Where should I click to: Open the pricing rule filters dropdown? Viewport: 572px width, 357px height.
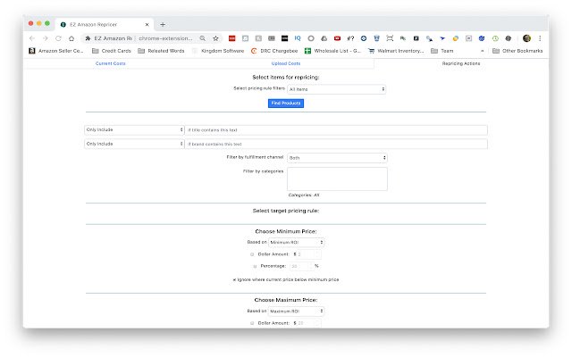pyautogui.click(x=336, y=89)
